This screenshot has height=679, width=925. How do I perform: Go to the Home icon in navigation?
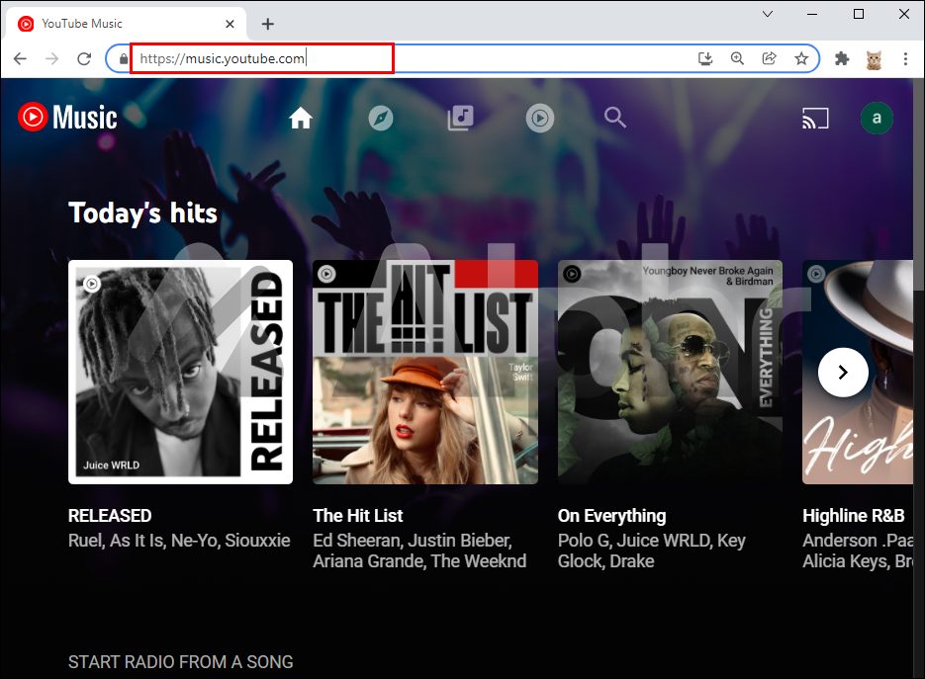point(301,119)
